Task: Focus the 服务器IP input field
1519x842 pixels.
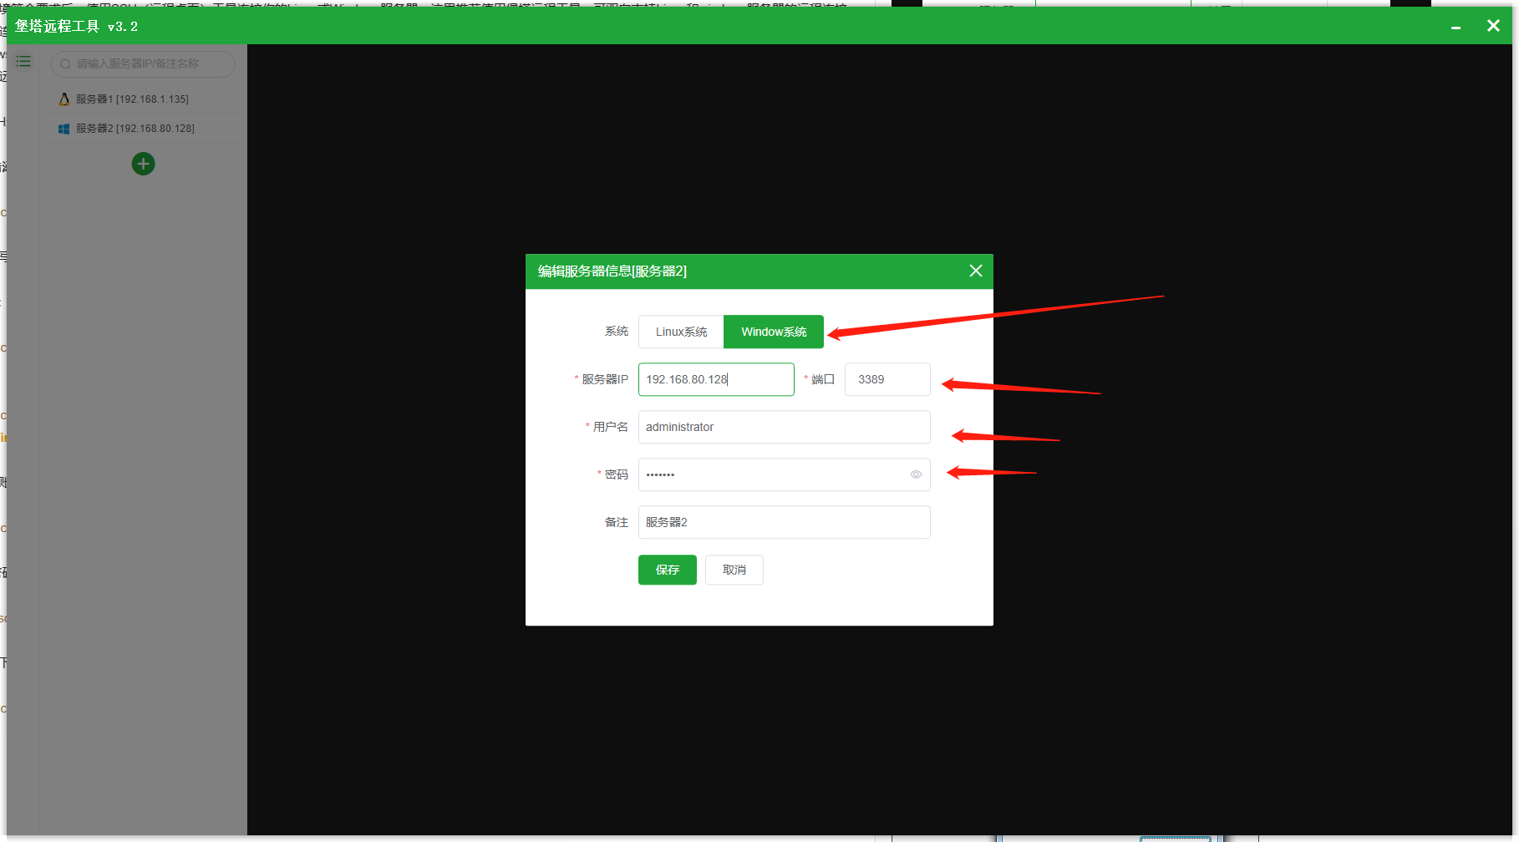Action: 716,379
